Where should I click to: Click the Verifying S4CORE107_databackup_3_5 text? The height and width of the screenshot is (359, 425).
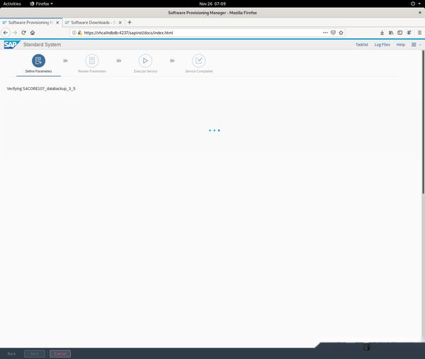(x=41, y=89)
